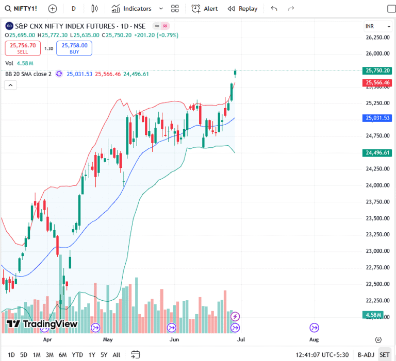Viewport: 396px width, 361px height.
Task: Toggle B-ADJ back-adjustment
Action: [366, 355]
